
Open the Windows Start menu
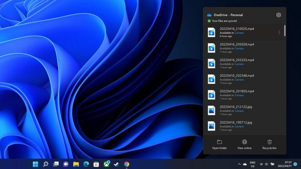coord(36,164)
